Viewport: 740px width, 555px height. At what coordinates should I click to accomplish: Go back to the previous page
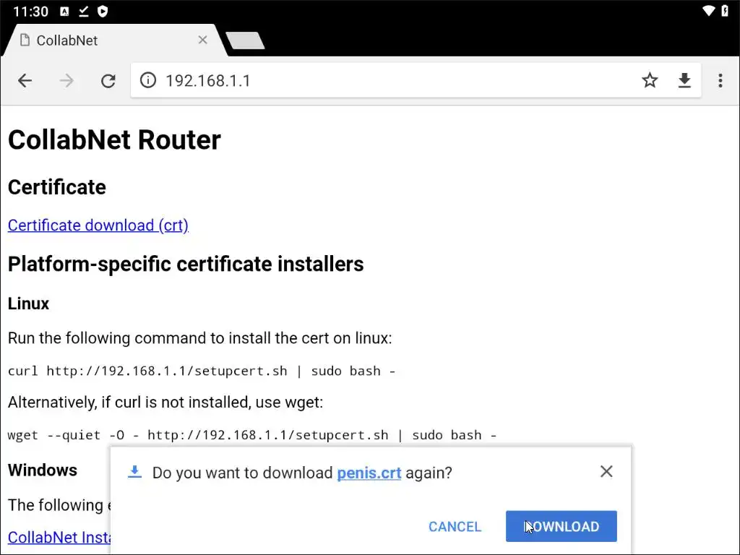(x=25, y=81)
